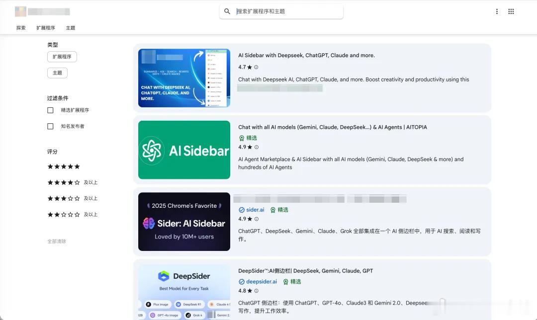
Task: Select the 主题 type filter chip
Action: point(57,73)
